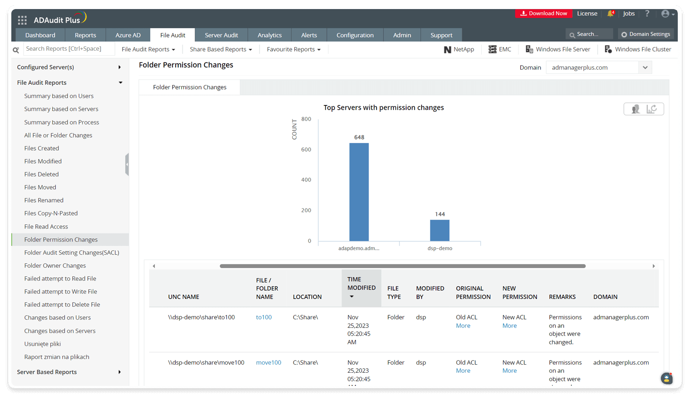Open Files Copy-N-Pasted report

51,213
